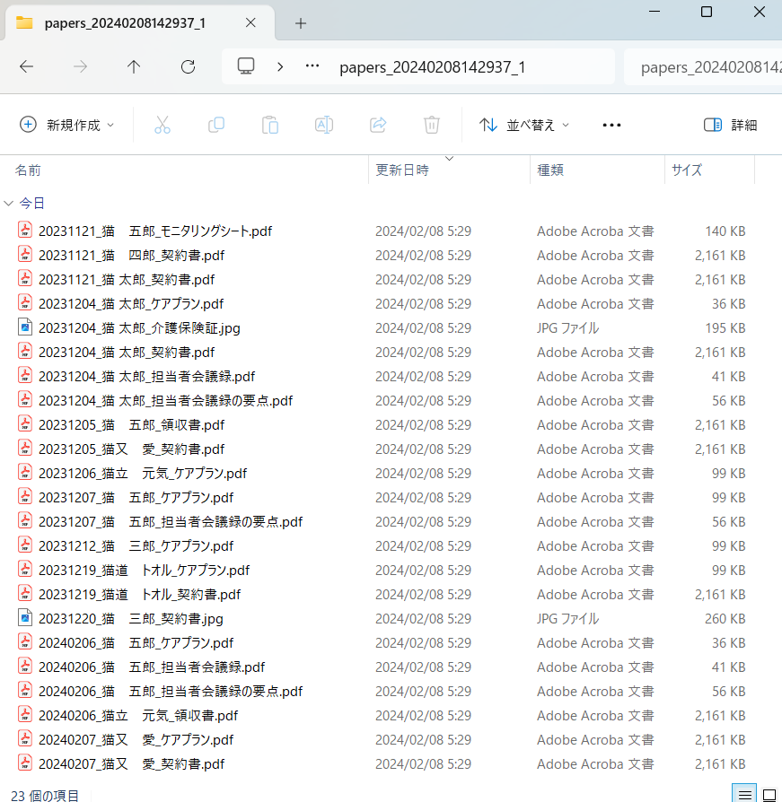Open the ... see-more menu
Viewport: 782px width, 802px height.
coord(611,125)
